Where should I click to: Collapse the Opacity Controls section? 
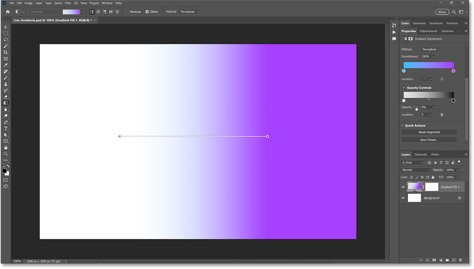click(403, 87)
